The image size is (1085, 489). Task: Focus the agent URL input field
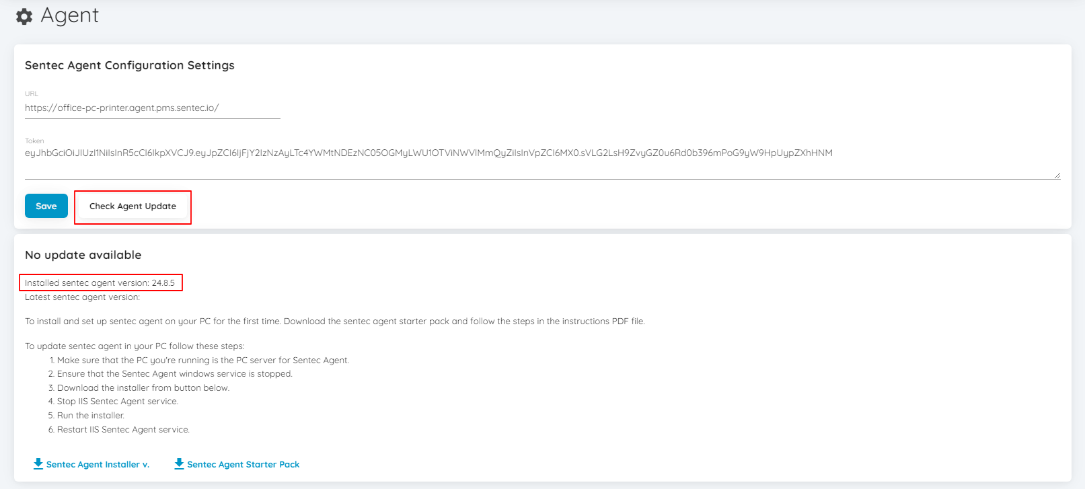[153, 108]
